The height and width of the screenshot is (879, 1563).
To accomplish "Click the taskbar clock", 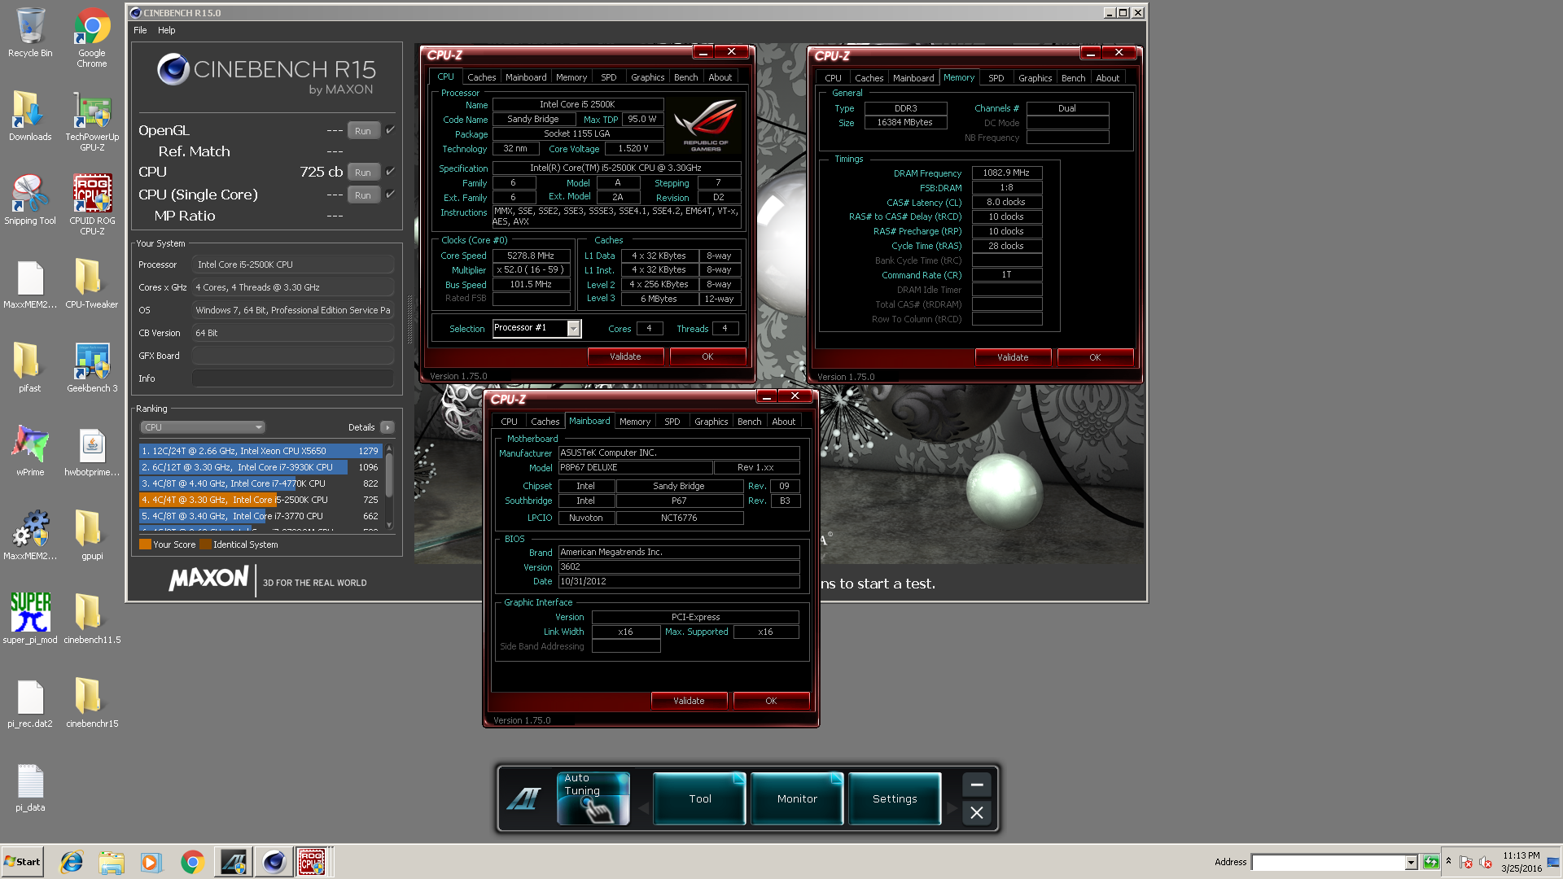I will pyautogui.click(x=1521, y=862).
